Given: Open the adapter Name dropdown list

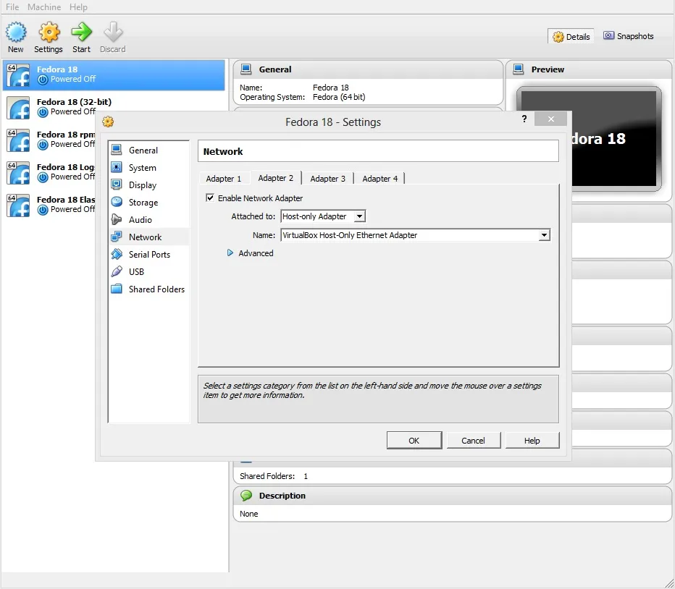Looking at the screenshot, I should point(544,235).
